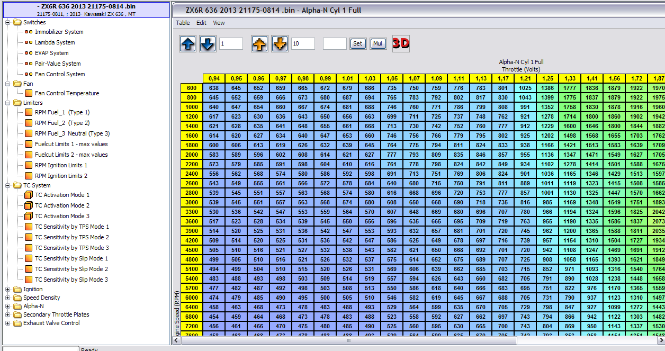Click the blue up arrow increment button
This screenshot has width=665, height=351.
coord(187,44)
